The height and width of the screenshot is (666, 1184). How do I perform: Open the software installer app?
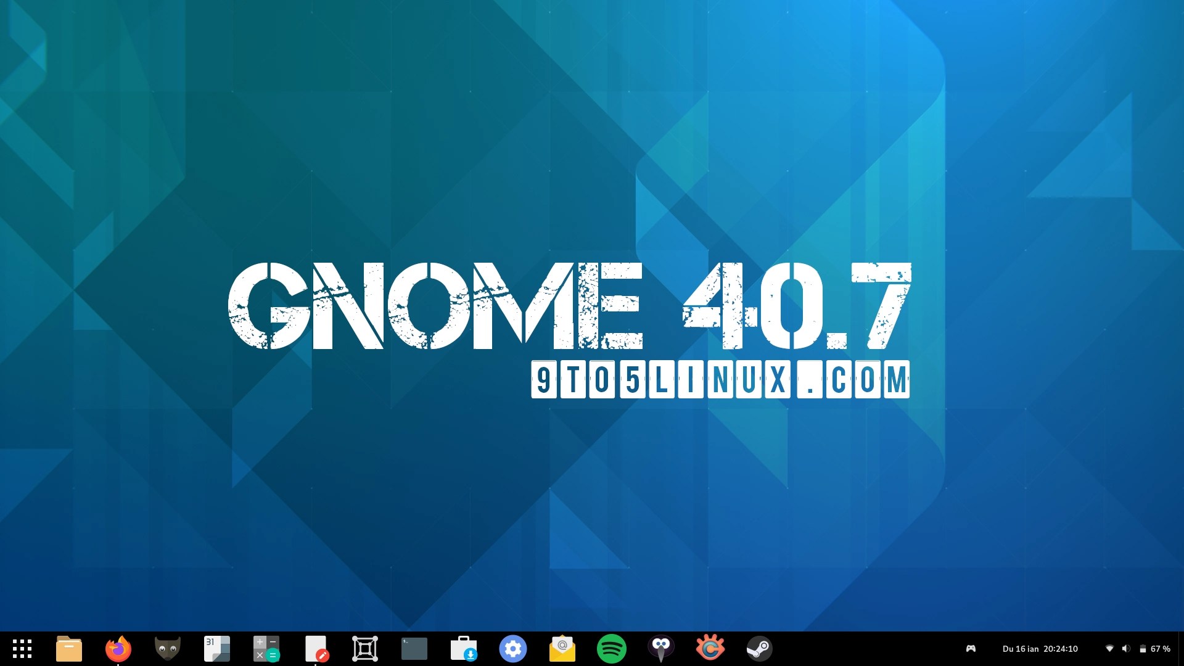point(463,649)
